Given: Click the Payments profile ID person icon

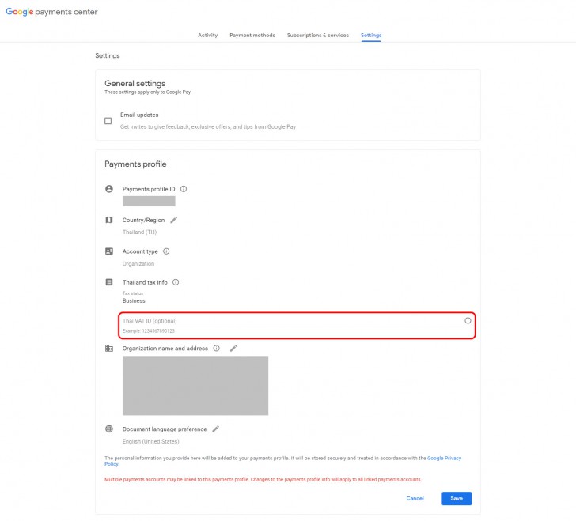Looking at the screenshot, I should point(109,189).
